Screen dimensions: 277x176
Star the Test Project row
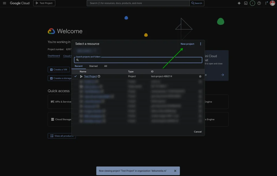tap(200, 77)
